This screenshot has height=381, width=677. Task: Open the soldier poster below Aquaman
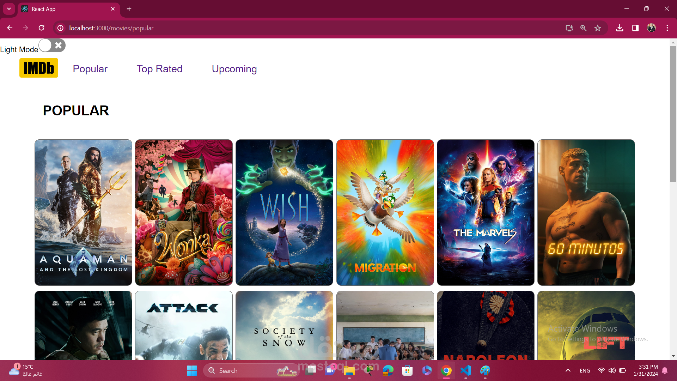pos(83,325)
